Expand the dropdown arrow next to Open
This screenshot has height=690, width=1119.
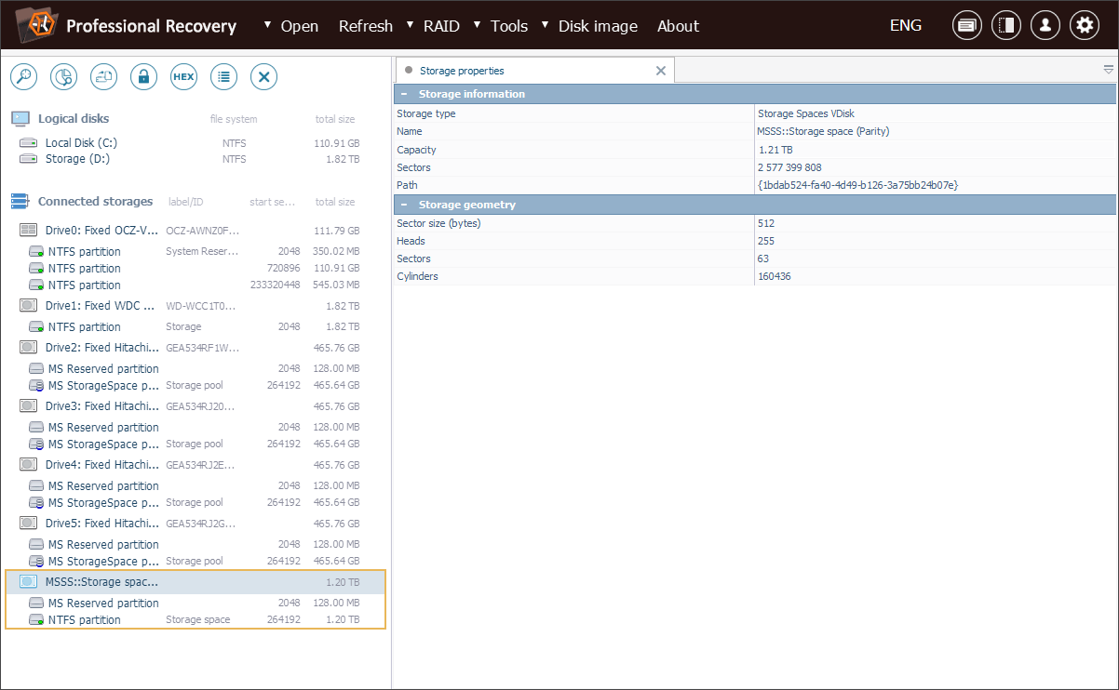tap(268, 24)
